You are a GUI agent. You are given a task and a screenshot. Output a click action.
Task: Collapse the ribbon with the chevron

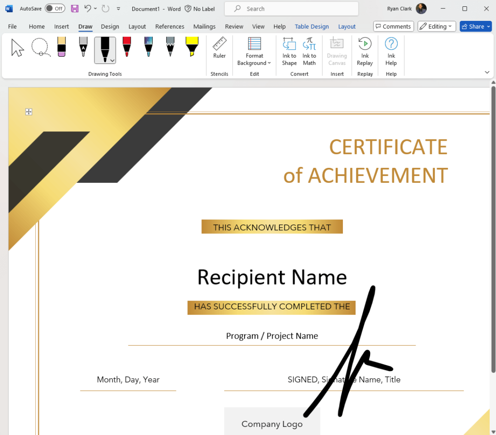point(487,73)
